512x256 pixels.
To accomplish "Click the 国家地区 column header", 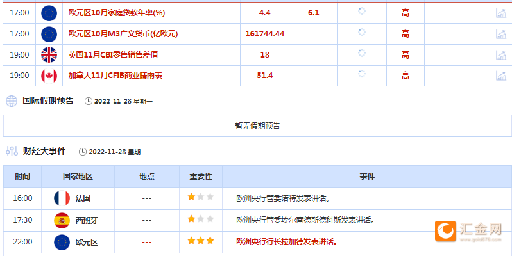I will (78, 177).
